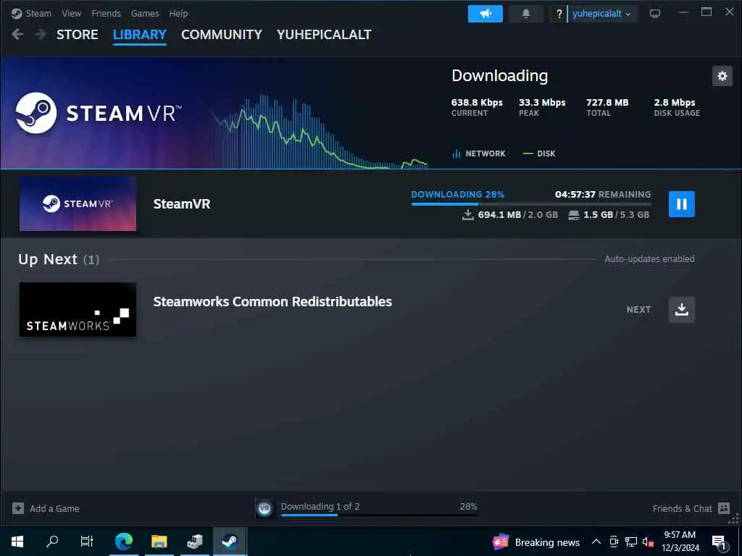
Task: Open the YUHEPICALALT profile tab
Action: pyautogui.click(x=324, y=35)
